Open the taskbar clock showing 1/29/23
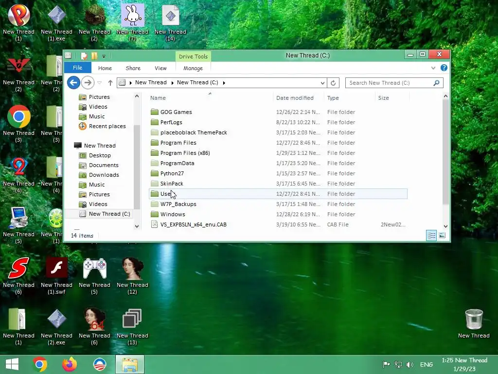The image size is (498, 374). tap(464, 364)
